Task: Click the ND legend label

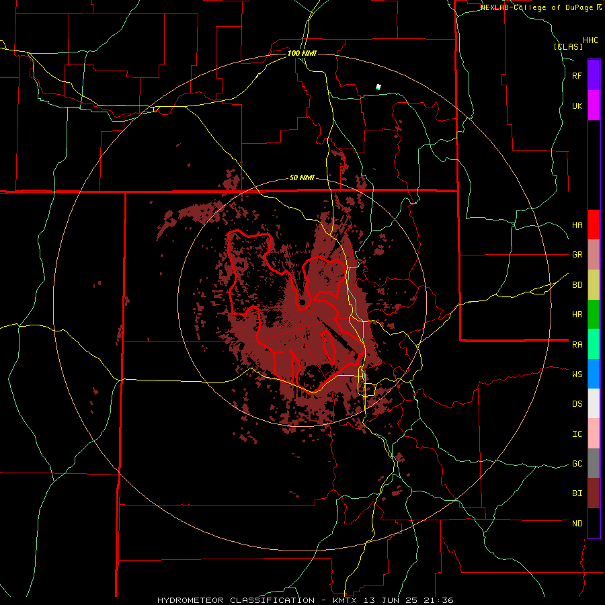Action: tap(577, 524)
